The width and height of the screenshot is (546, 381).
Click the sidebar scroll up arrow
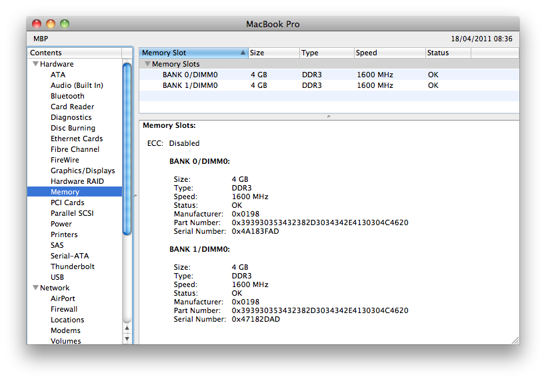[127, 328]
